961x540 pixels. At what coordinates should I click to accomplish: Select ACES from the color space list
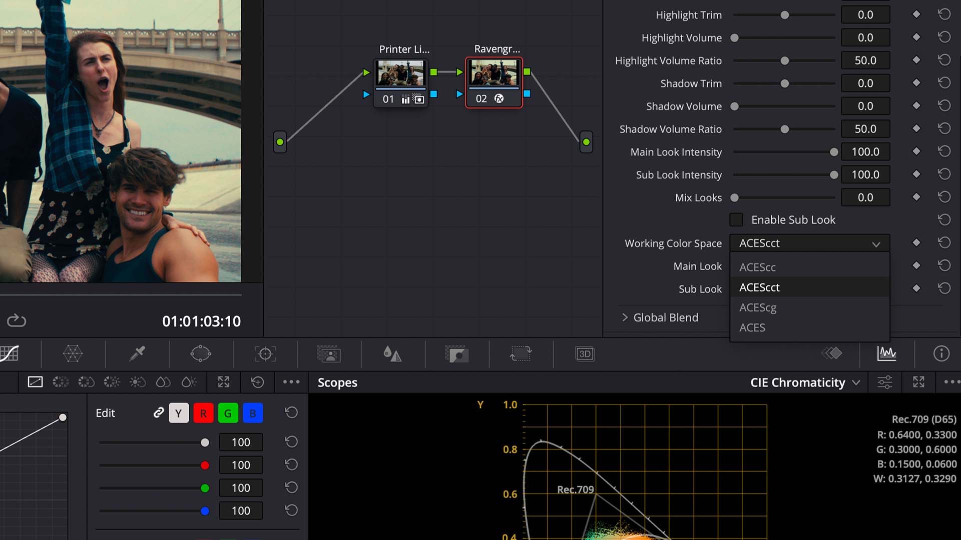tap(752, 327)
